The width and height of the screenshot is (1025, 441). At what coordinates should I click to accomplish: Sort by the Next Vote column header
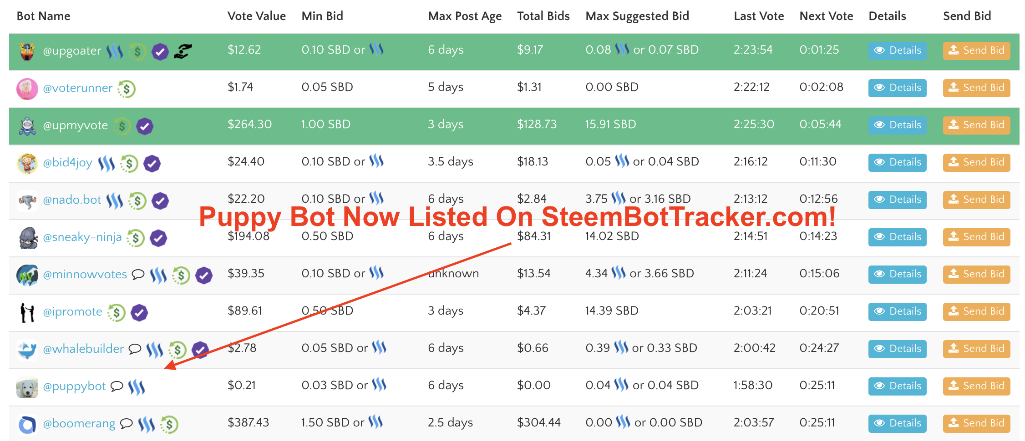pyautogui.click(x=826, y=16)
